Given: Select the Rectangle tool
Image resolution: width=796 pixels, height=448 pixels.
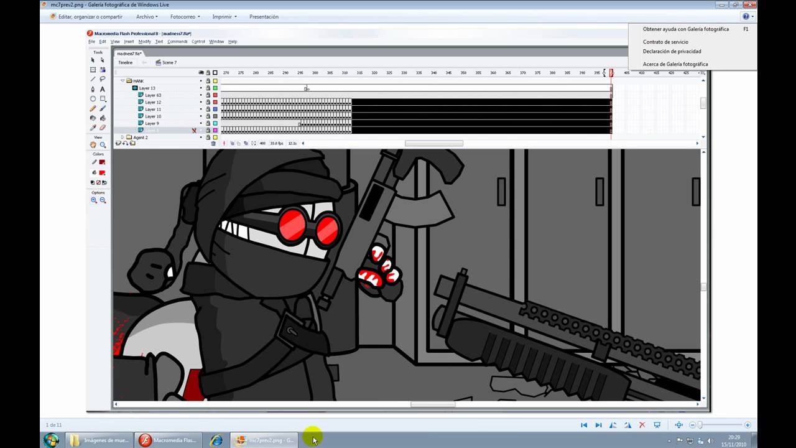Looking at the screenshot, I should (103, 98).
